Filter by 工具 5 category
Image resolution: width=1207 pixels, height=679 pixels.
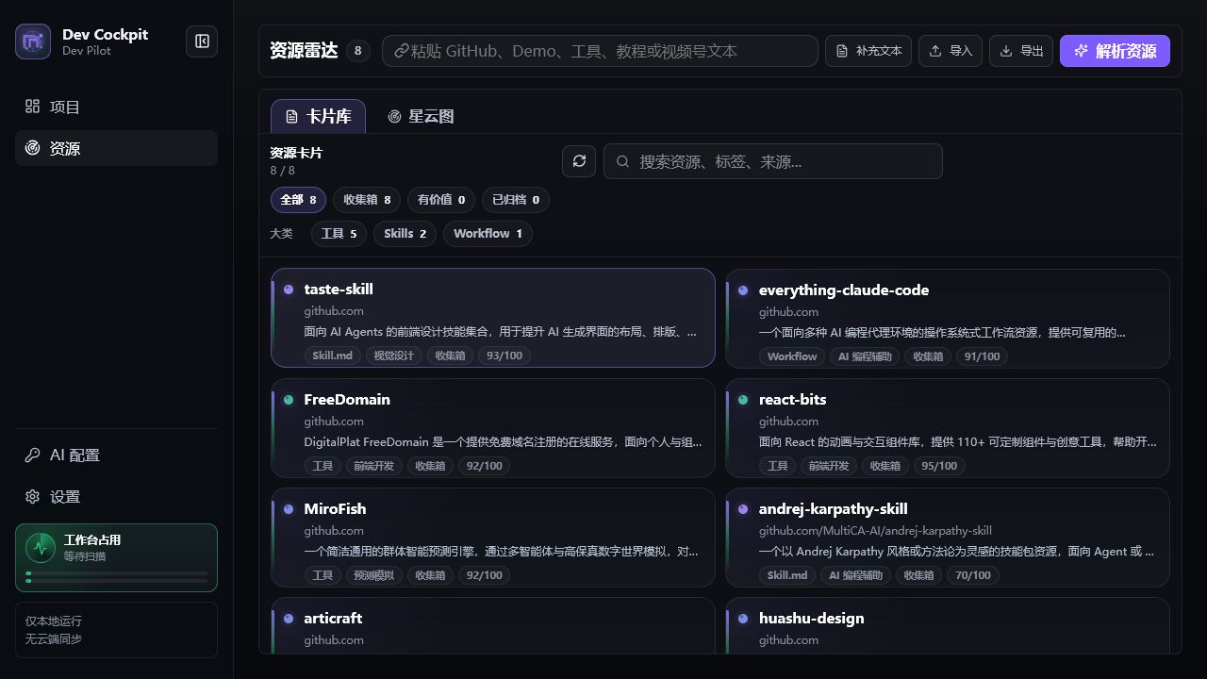point(339,234)
